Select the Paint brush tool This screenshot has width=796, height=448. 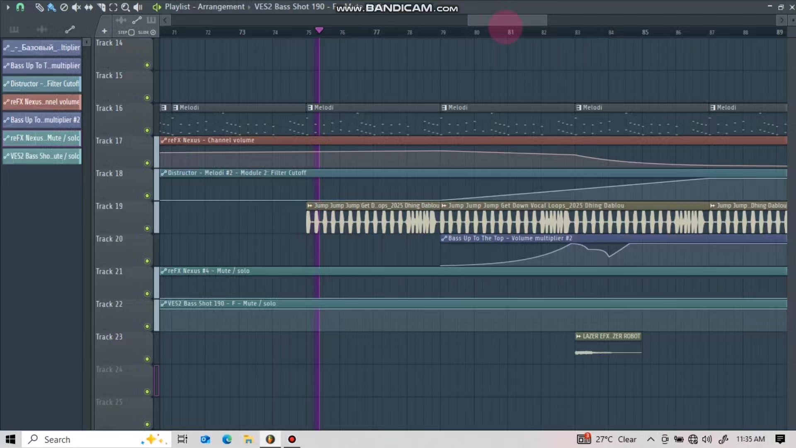click(x=51, y=7)
